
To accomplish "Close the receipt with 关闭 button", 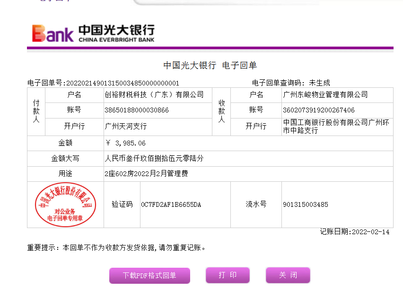I will [x=288, y=275].
